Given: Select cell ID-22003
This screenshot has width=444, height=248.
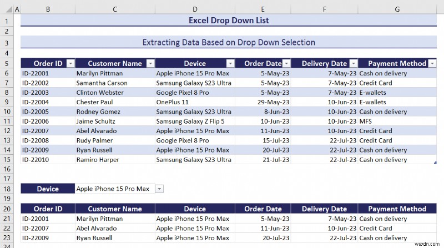Looking at the screenshot, I should (x=48, y=93).
